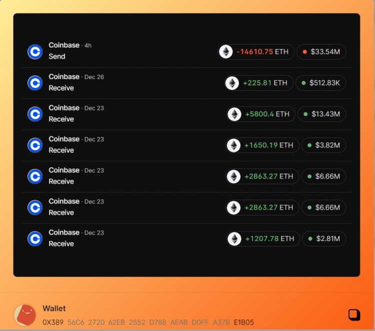Click the Coinbase logo beside +1650.19 ETH

[35, 145]
